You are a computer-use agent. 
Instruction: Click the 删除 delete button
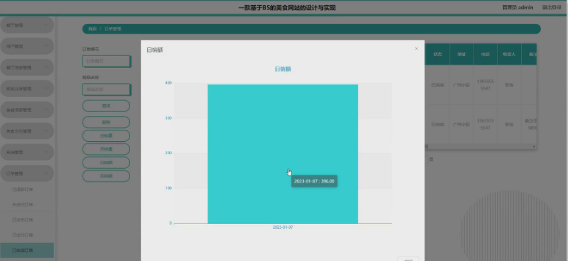click(106, 122)
